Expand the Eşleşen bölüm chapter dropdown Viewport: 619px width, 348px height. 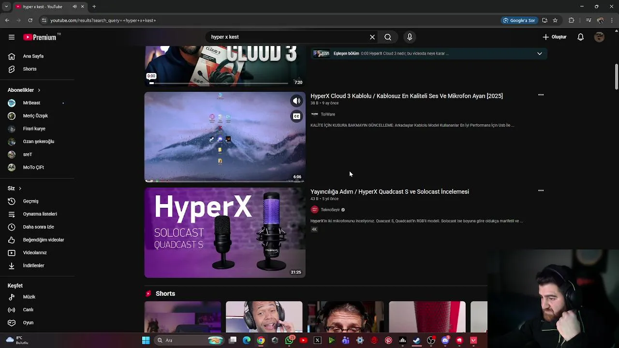point(540,54)
